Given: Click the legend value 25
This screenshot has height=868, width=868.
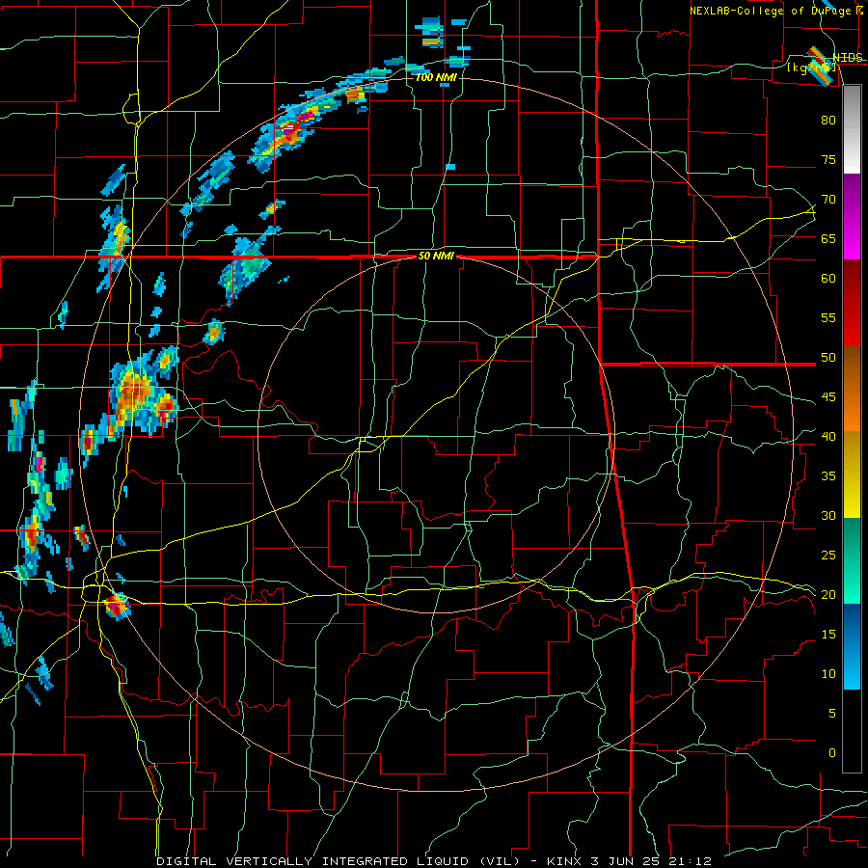Looking at the screenshot, I should click(x=828, y=556).
